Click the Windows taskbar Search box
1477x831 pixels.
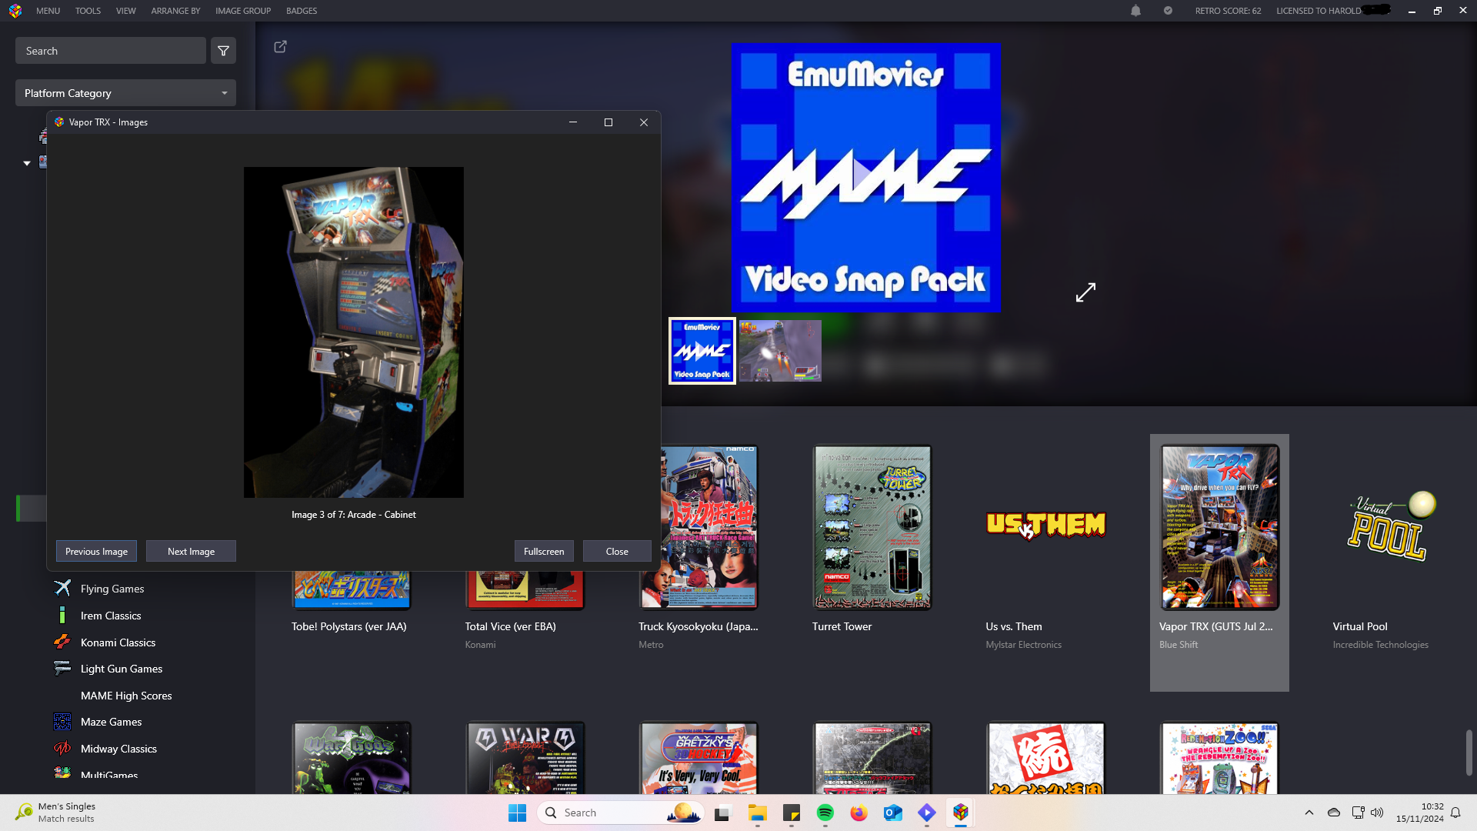click(621, 813)
